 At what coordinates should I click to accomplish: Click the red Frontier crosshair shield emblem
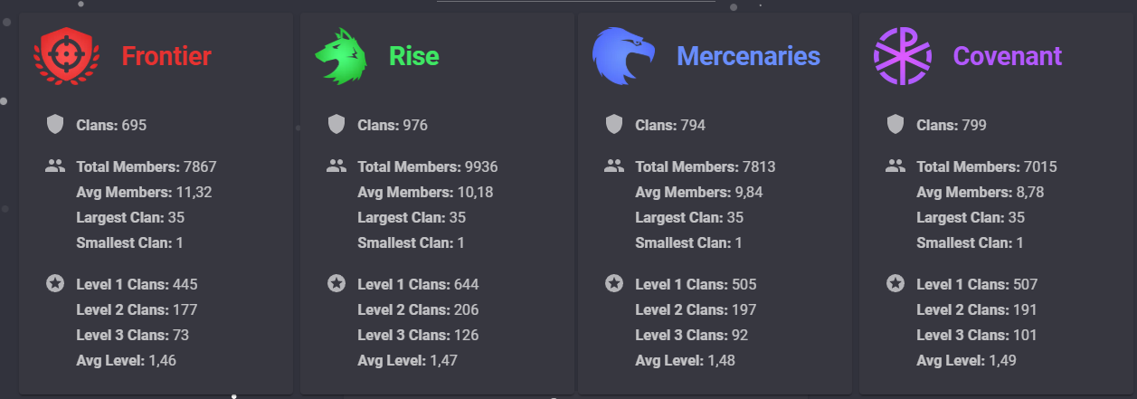pyautogui.click(x=63, y=56)
